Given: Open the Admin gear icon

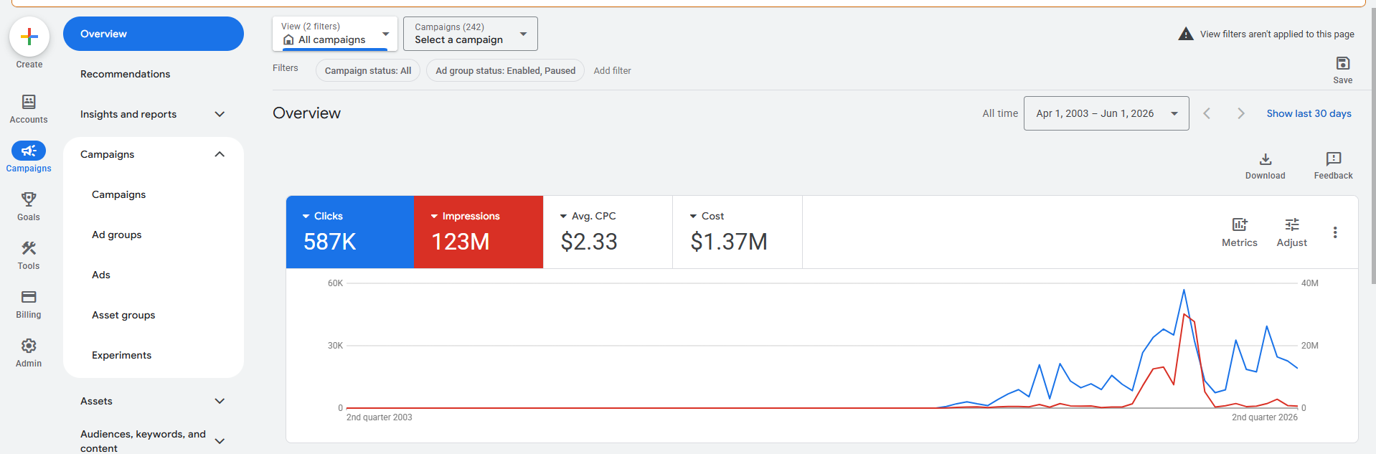Looking at the screenshot, I should (x=29, y=346).
